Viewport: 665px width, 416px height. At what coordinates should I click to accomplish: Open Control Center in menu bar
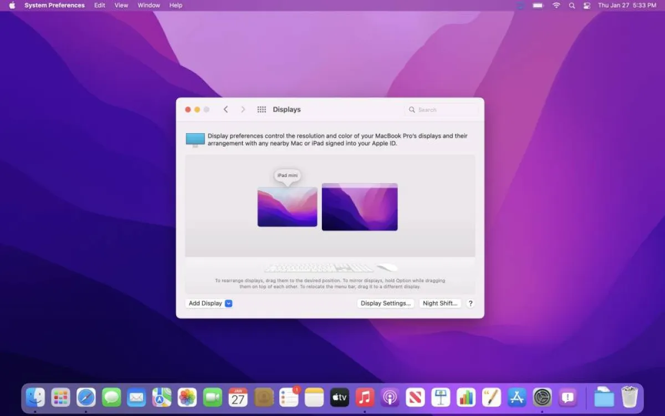pos(587,6)
